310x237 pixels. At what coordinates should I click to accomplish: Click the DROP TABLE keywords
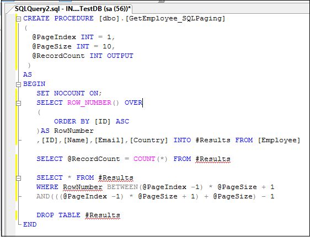coord(58,215)
